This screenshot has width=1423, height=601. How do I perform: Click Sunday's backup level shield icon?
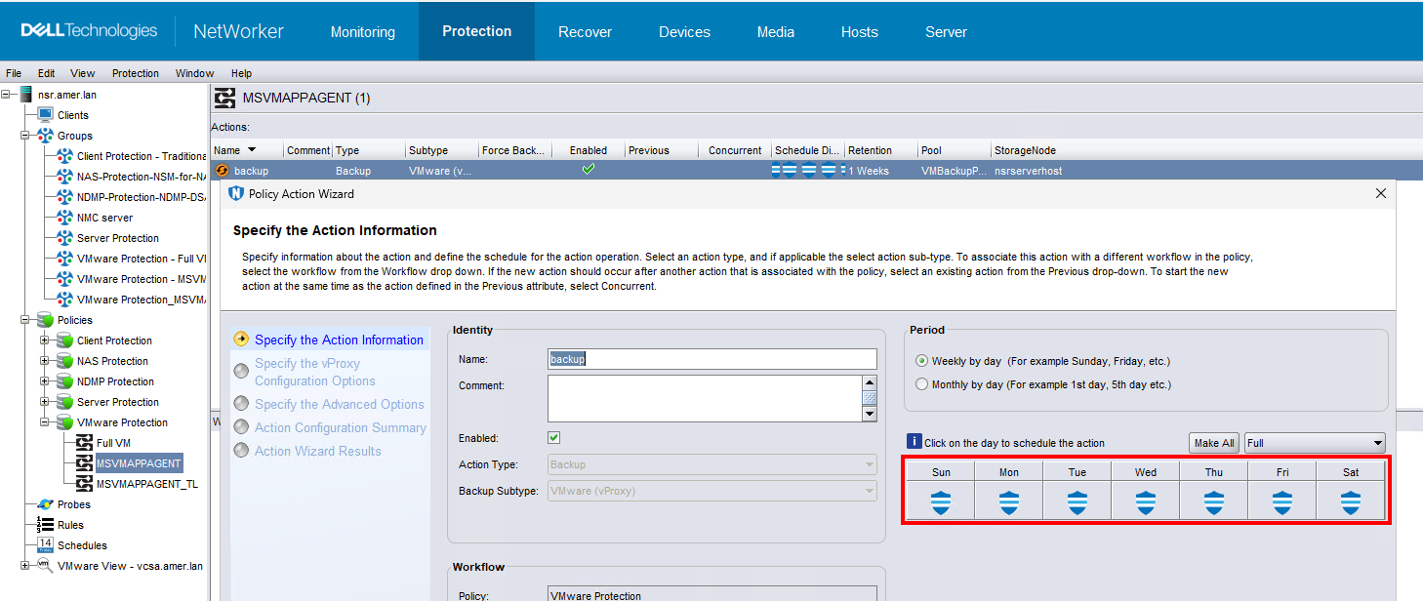tap(940, 503)
